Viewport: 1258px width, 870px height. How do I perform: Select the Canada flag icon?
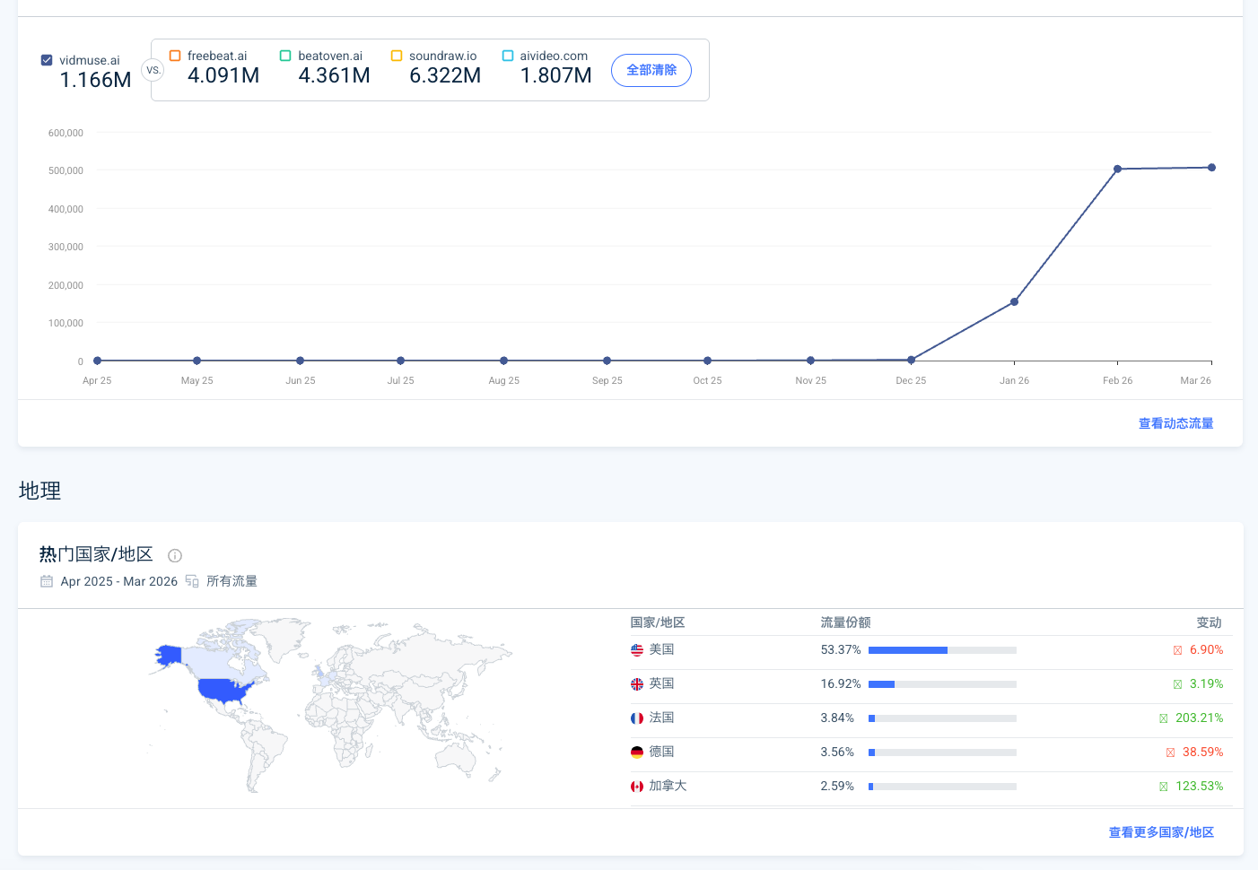[637, 787]
